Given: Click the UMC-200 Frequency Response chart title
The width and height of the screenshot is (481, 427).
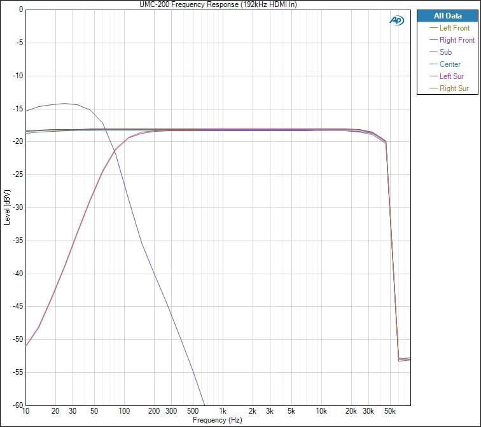Looking at the screenshot, I should coord(218,4).
